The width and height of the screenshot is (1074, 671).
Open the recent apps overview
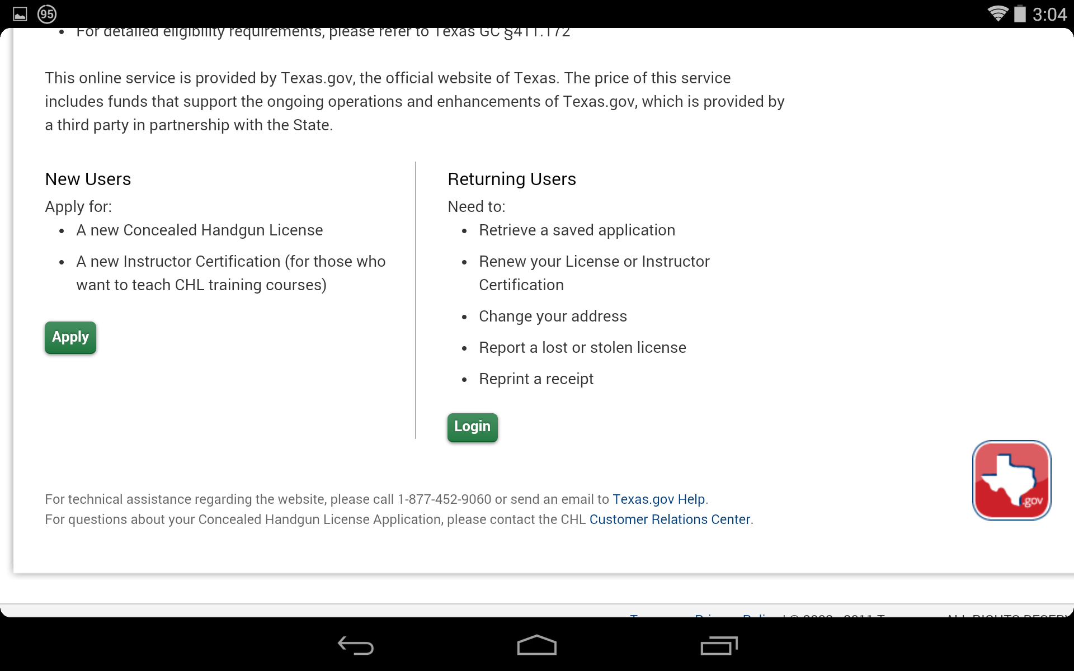(x=719, y=645)
